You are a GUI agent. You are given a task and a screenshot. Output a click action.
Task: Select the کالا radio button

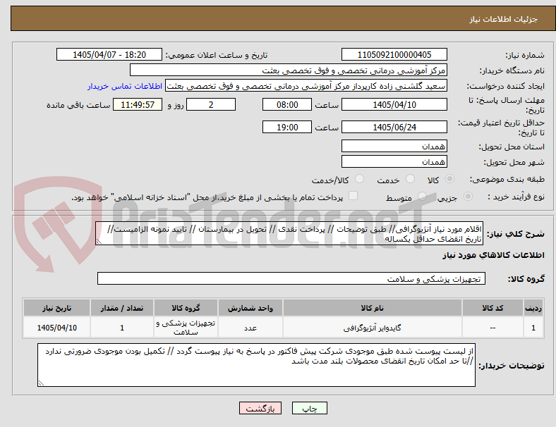click(x=449, y=179)
